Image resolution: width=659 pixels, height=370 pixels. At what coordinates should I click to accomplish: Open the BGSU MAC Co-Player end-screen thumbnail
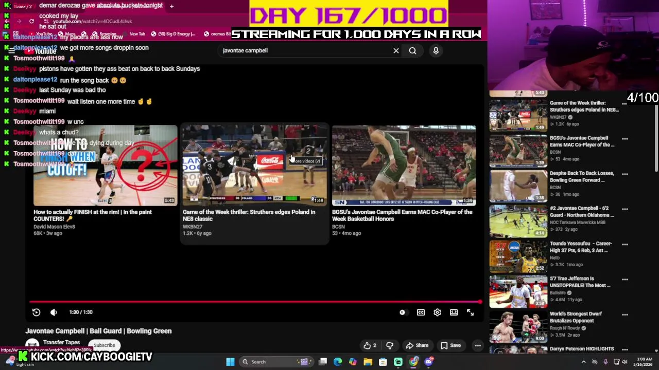(404, 165)
